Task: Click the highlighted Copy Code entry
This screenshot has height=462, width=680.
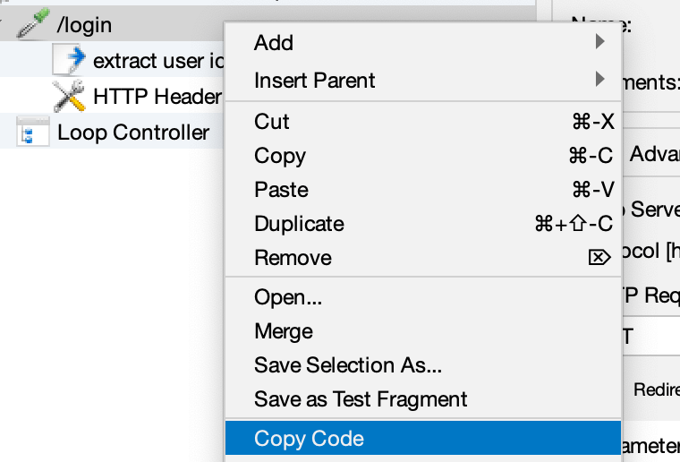Action: tap(309, 438)
